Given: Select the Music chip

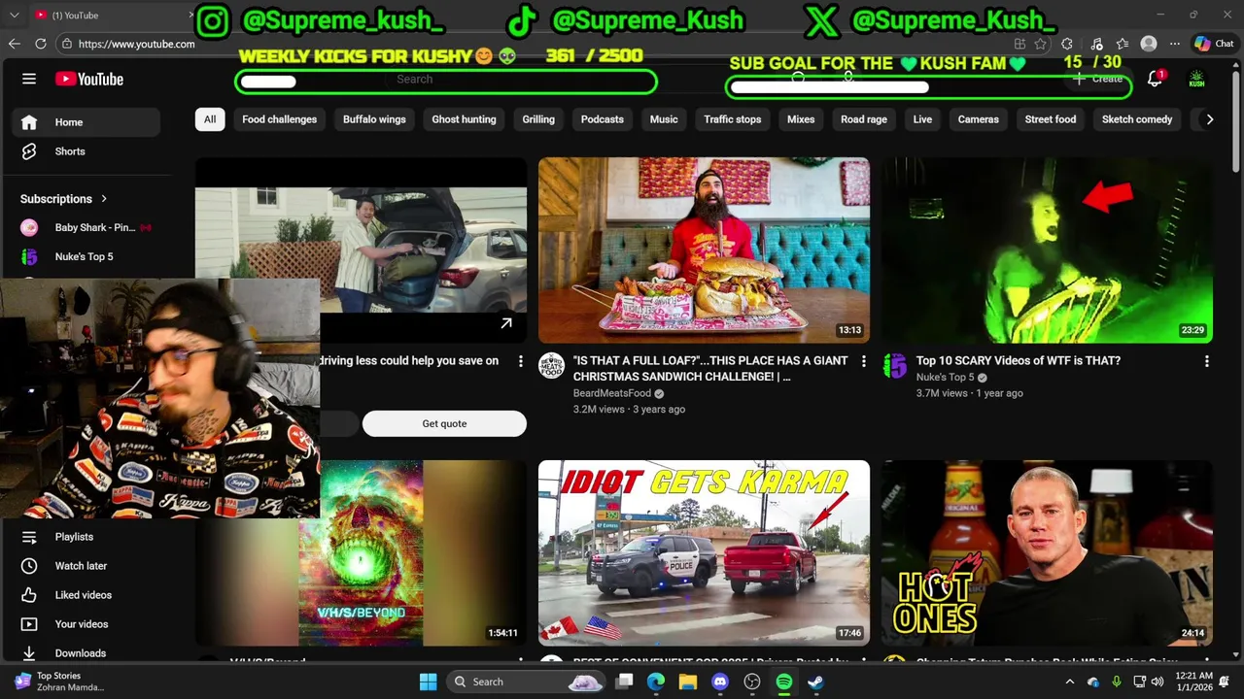Looking at the screenshot, I should click(664, 119).
